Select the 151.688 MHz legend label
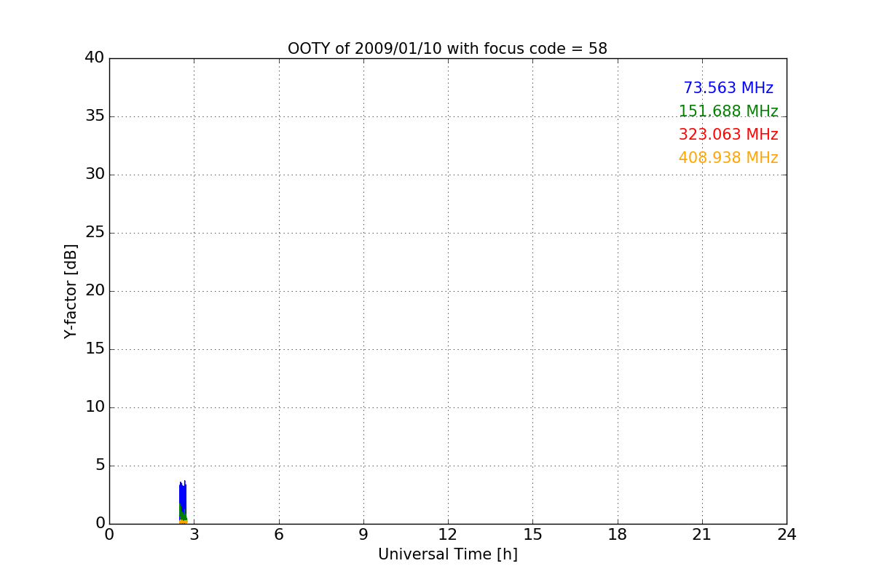 point(728,111)
